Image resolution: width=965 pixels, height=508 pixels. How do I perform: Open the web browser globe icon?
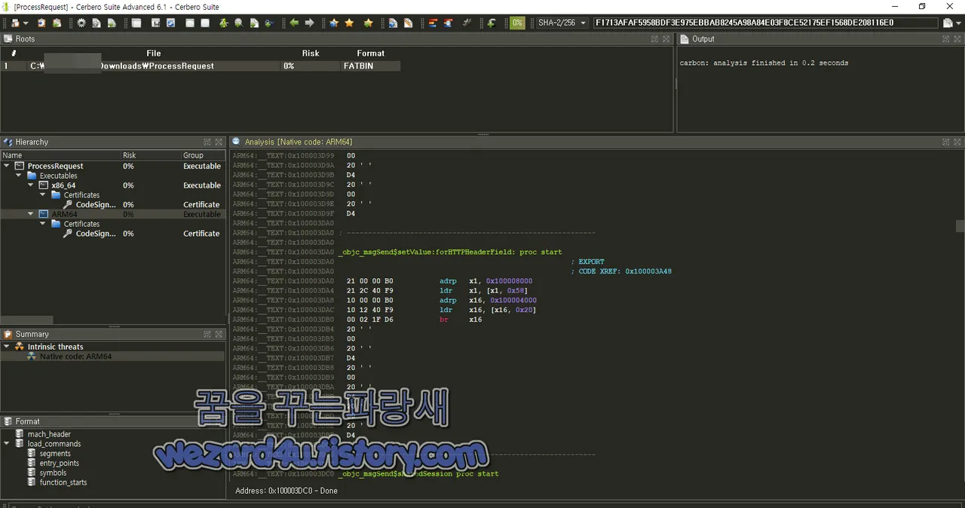[x=169, y=23]
